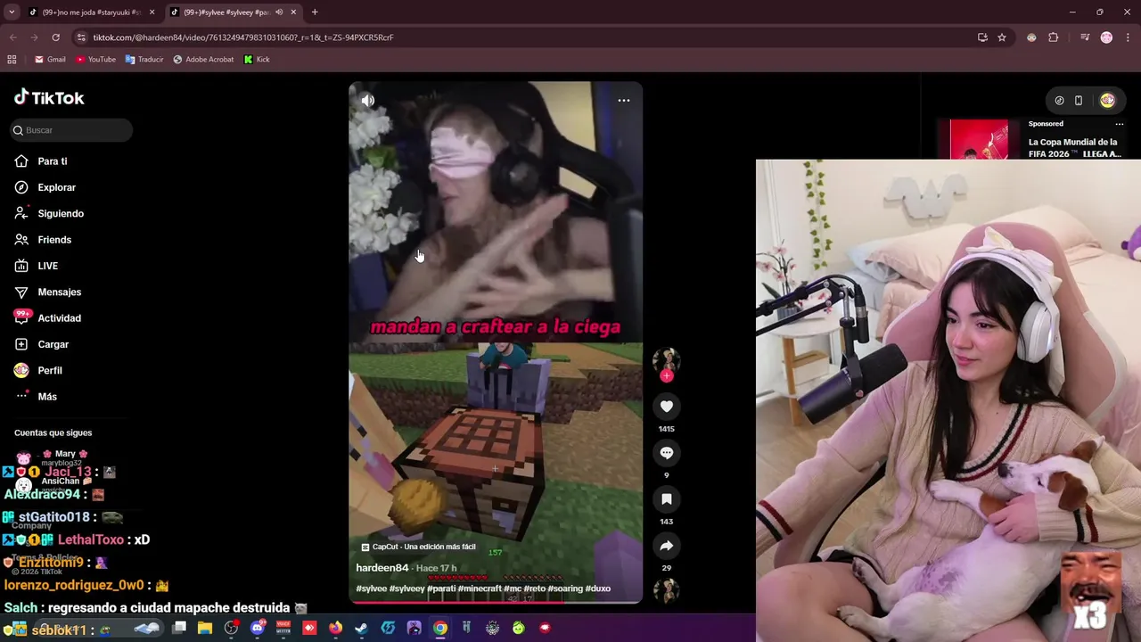
Task: Open File Explorer in taskbar
Action: pyautogui.click(x=204, y=628)
